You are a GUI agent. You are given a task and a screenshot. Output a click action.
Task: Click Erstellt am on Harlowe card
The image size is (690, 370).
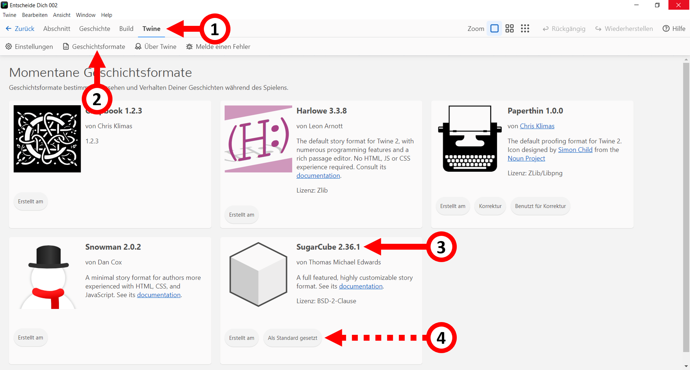tap(241, 215)
